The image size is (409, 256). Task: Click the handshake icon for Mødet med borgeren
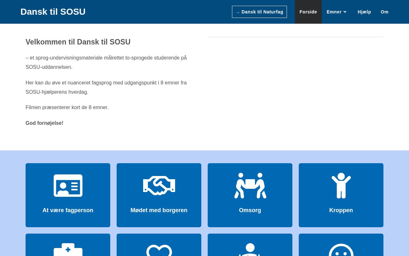159,186
